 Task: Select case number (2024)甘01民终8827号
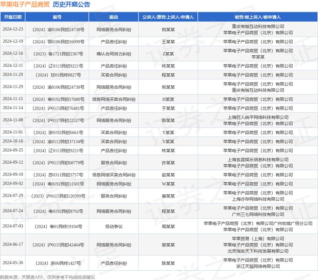click(x=58, y=75)
